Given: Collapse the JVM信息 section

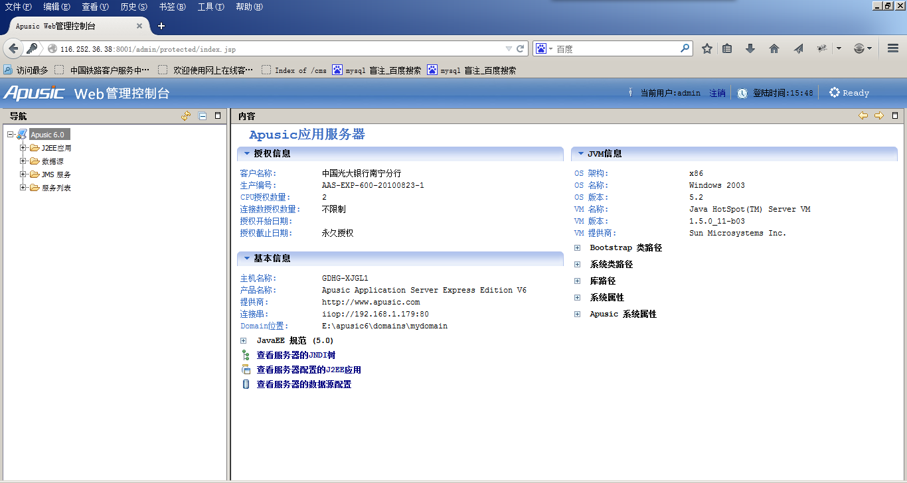Looking at the screenshot, I should [580, 154].
